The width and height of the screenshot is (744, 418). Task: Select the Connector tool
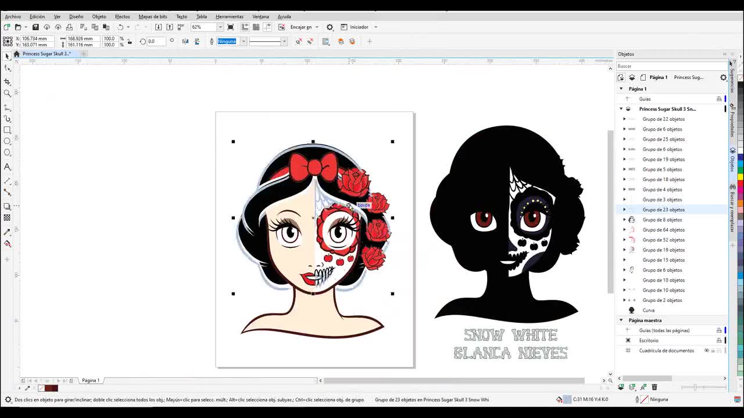[7, 192]
